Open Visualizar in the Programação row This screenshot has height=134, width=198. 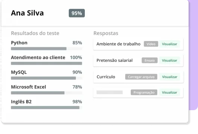(x=170, y=92)
